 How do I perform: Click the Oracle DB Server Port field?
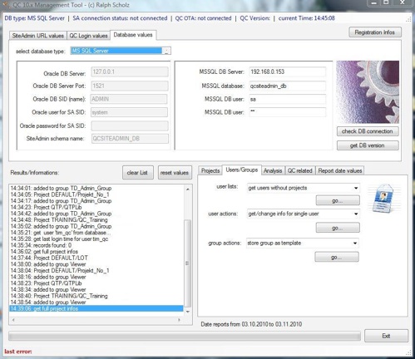tap(130, 86)
